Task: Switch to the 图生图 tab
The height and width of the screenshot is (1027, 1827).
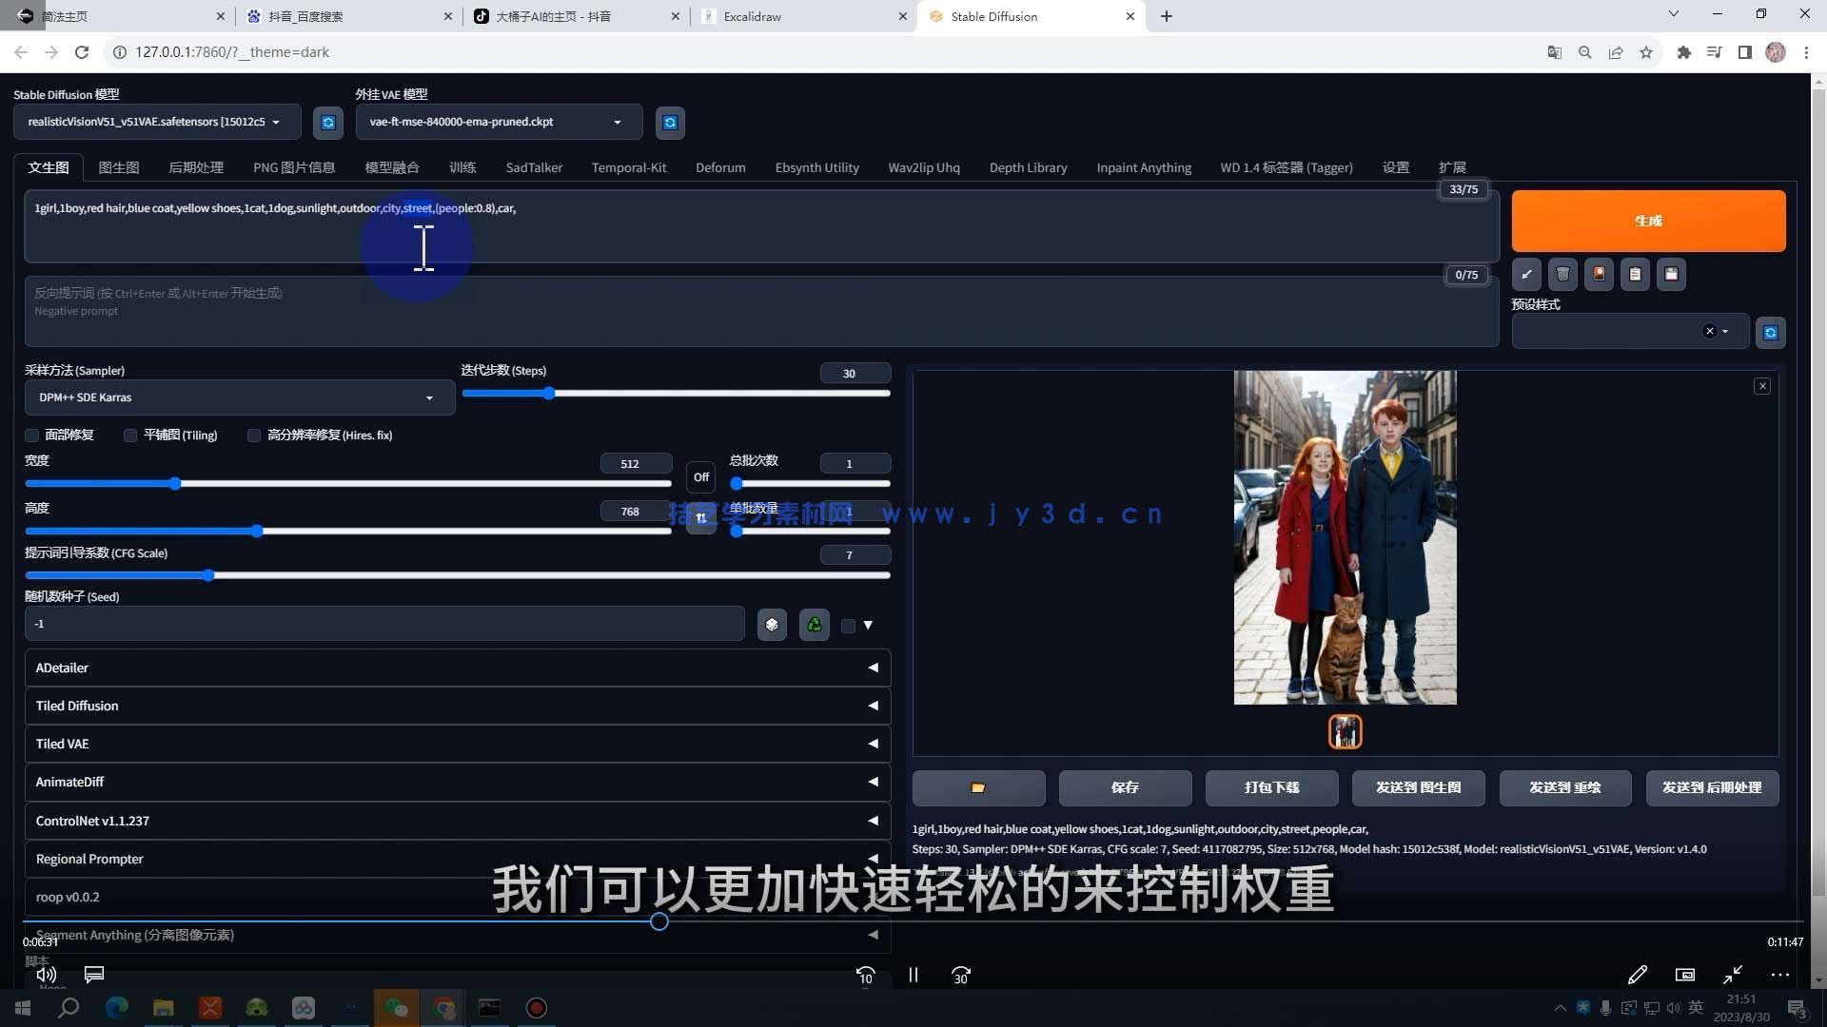Action: pyautogui.click(x=118, y=167)
